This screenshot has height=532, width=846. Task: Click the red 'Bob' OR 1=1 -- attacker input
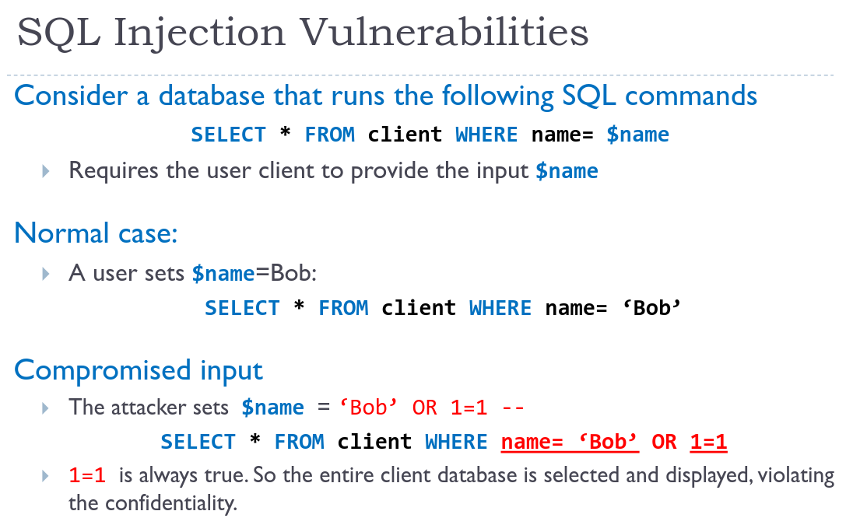pyautogui.click(x=432, y=408)
